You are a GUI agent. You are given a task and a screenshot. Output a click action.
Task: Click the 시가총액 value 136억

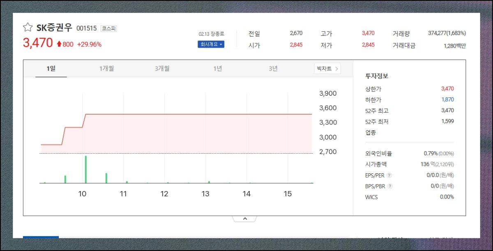428,164
